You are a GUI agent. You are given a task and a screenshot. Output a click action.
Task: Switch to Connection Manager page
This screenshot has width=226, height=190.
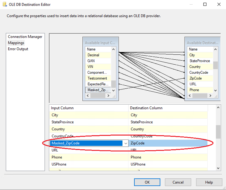pyautogui.click(x=25, y=37)
